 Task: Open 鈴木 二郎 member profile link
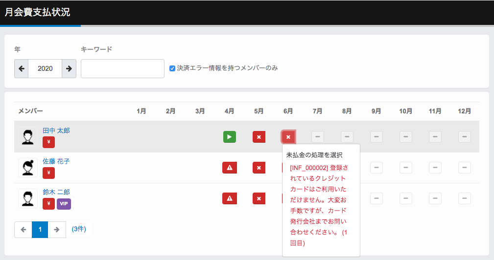point(56,192)
